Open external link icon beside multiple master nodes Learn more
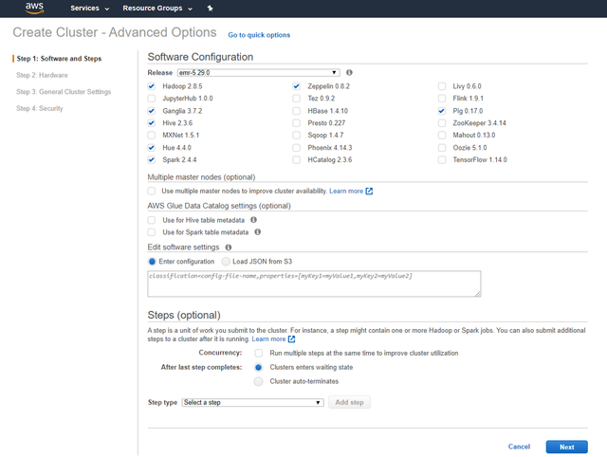This screenshot has height=457, width=607. 369,192
